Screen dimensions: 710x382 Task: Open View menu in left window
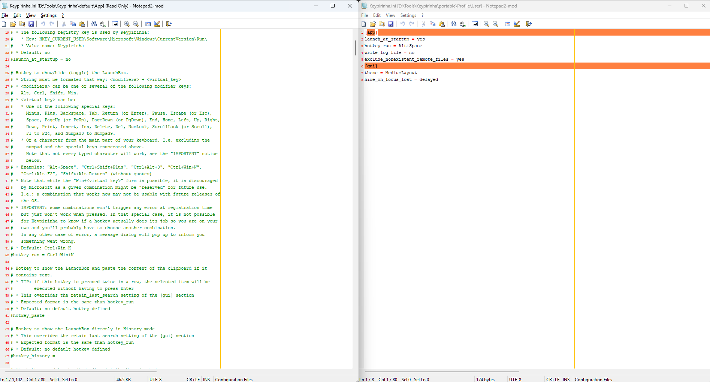click(31, 15)
